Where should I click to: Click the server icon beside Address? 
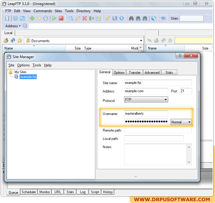click(25, 26)
